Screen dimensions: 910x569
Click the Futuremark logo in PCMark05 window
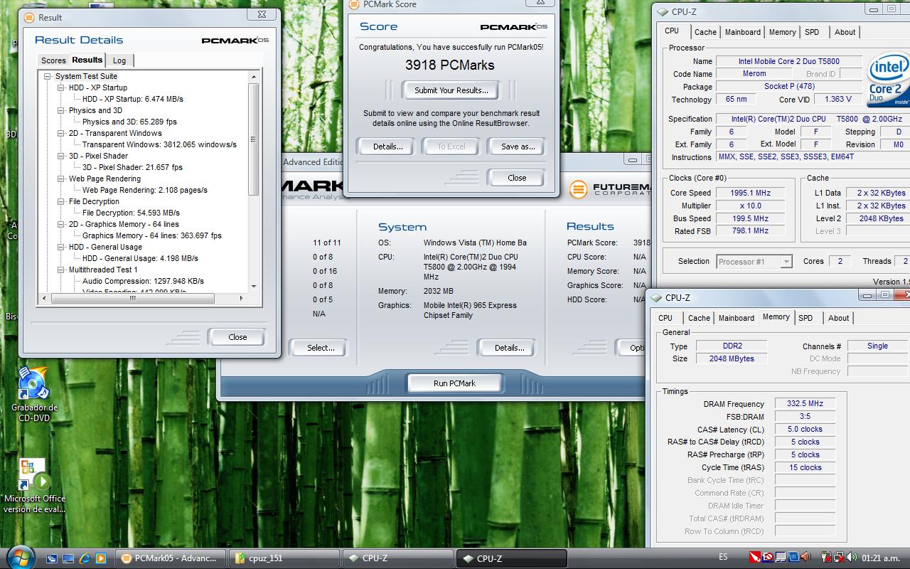coord(609,188)
